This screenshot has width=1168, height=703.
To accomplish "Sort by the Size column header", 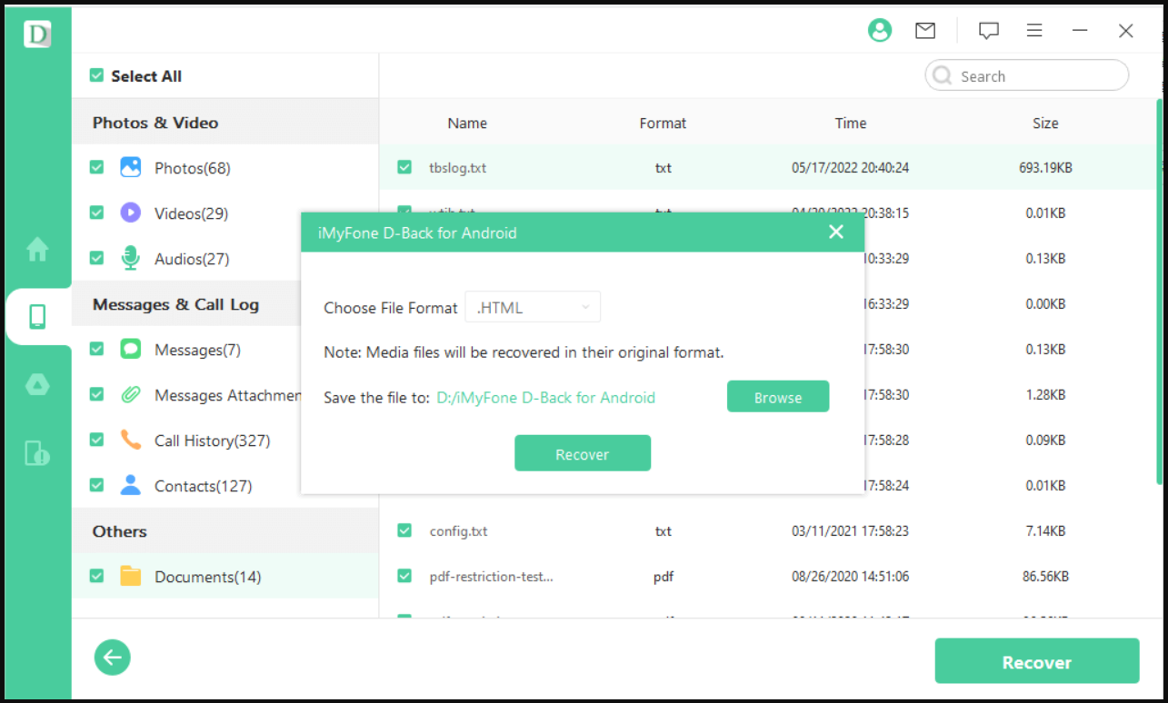I will tap(1045, 123).
